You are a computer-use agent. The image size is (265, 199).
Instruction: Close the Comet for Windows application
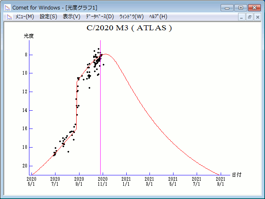click(x=254, y=7)
